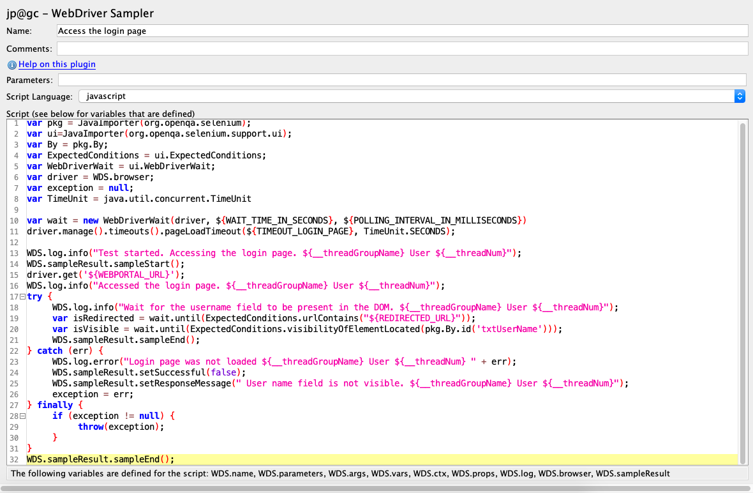Click the horizontal scrollbar at the bottom of the panel

tap(375, 489)
